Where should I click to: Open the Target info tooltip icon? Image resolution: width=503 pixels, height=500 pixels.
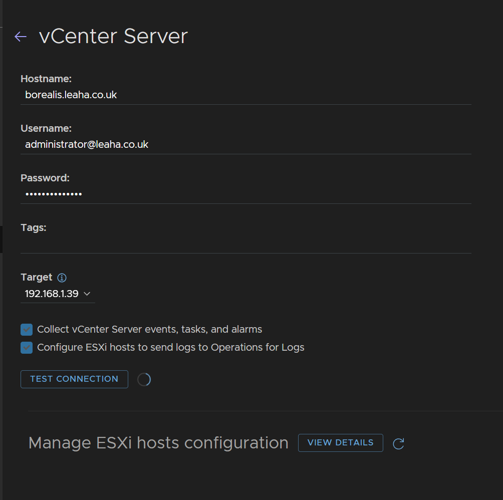62,278
